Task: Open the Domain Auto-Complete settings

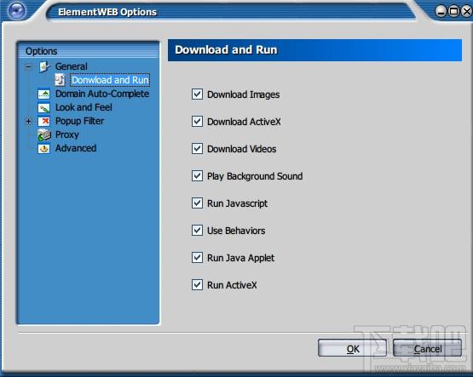Action: (102, 94)
